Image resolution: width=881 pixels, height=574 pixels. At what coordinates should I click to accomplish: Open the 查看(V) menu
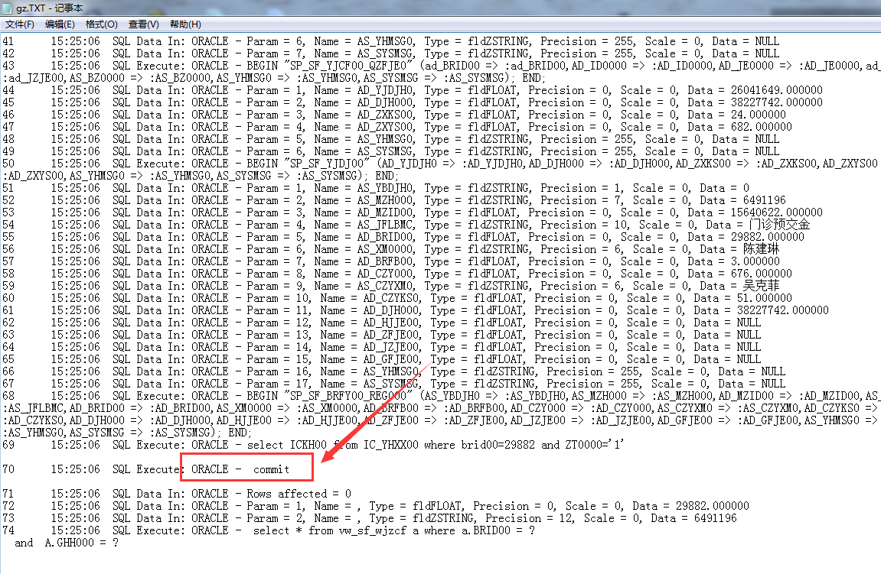[143, 24]
